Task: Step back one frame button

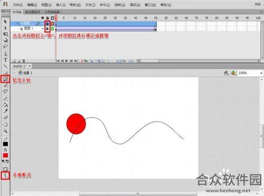Action: (62, 61)
